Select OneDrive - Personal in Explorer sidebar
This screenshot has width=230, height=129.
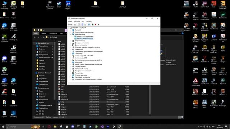click(x=44, y=73)
